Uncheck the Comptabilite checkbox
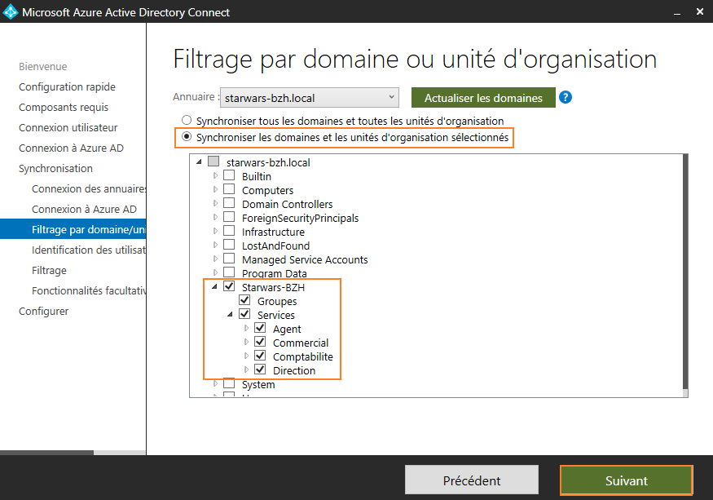The image size is (713, 500). (260, 356)
